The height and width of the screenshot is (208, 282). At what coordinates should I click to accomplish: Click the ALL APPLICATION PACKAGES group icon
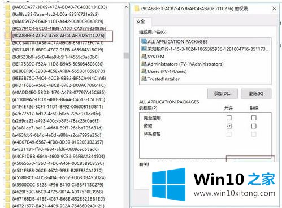pyautogui.click(x=144, y=41)
